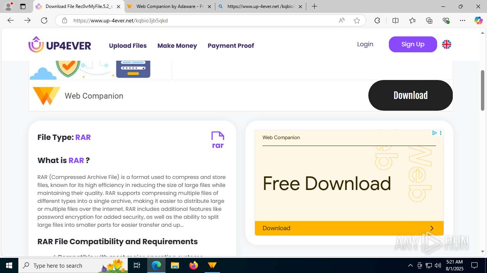
Task: Close the Web Companion by Adaware tab
Action: pos(210,6)
